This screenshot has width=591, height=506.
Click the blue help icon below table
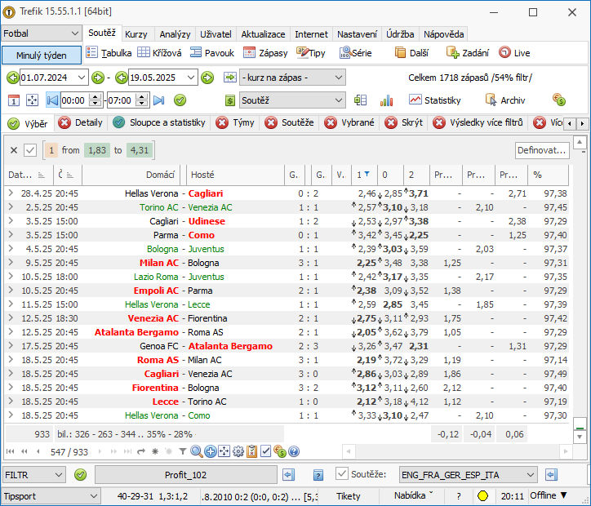pyautogui.click(x=294, y=451)
